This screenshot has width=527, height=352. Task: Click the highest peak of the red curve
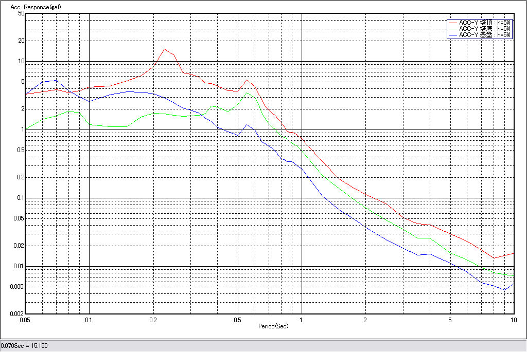(164, 49)
